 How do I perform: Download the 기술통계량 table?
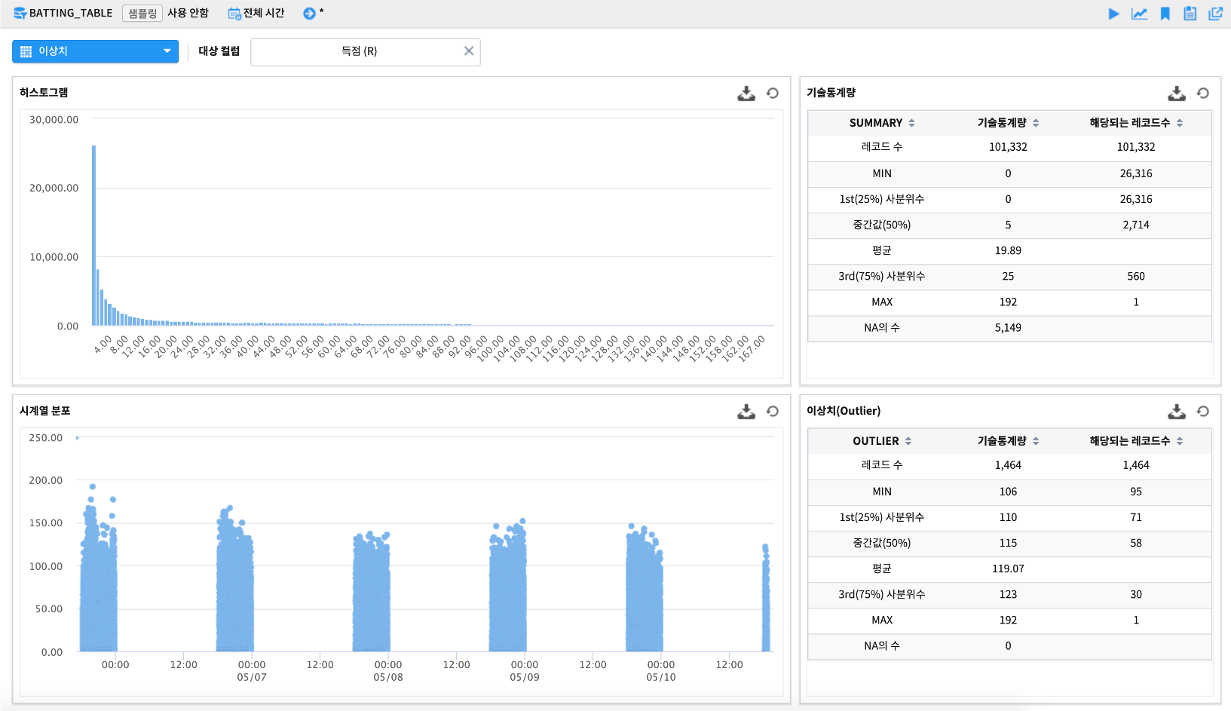(1177, 93)
